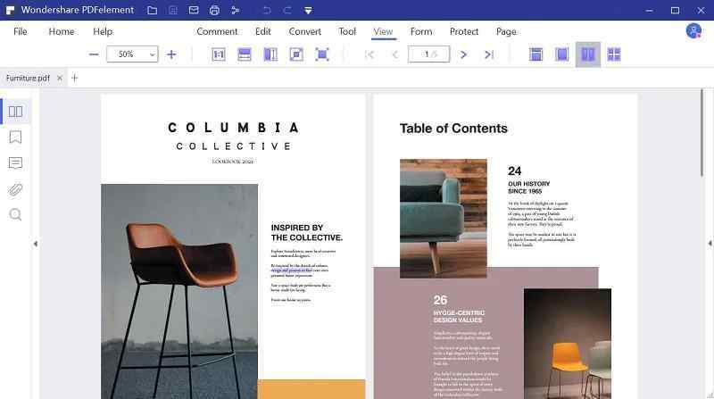Open the quick access toolbar dropdown arrow

point(308,11)
